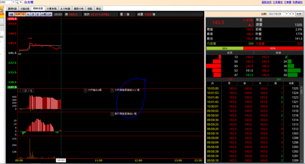This screenshot has height=164, width=305.
Task: Open the date picker dropdown arrow
Action: tap(287, 14)
